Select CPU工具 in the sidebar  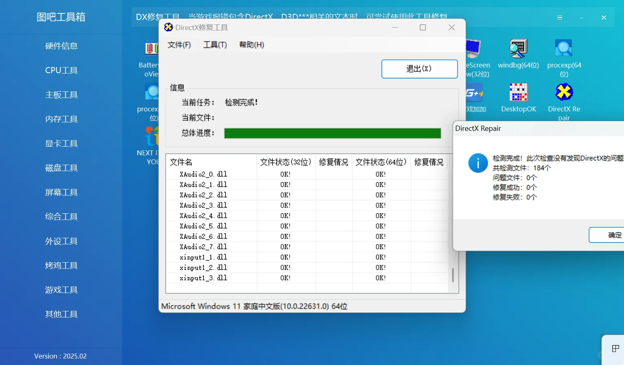coord(61,70)
